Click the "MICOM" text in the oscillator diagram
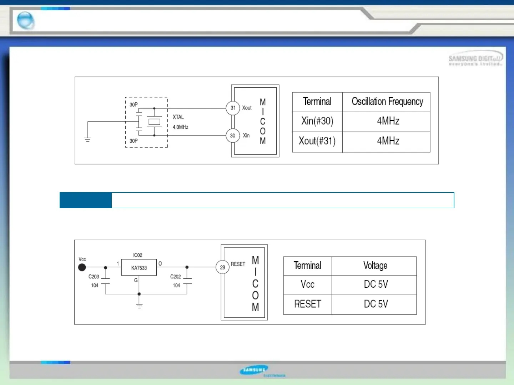 [x=263, y=122]
